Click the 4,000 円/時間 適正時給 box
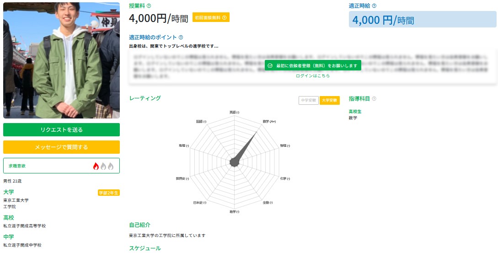 [x=423, y=19]
